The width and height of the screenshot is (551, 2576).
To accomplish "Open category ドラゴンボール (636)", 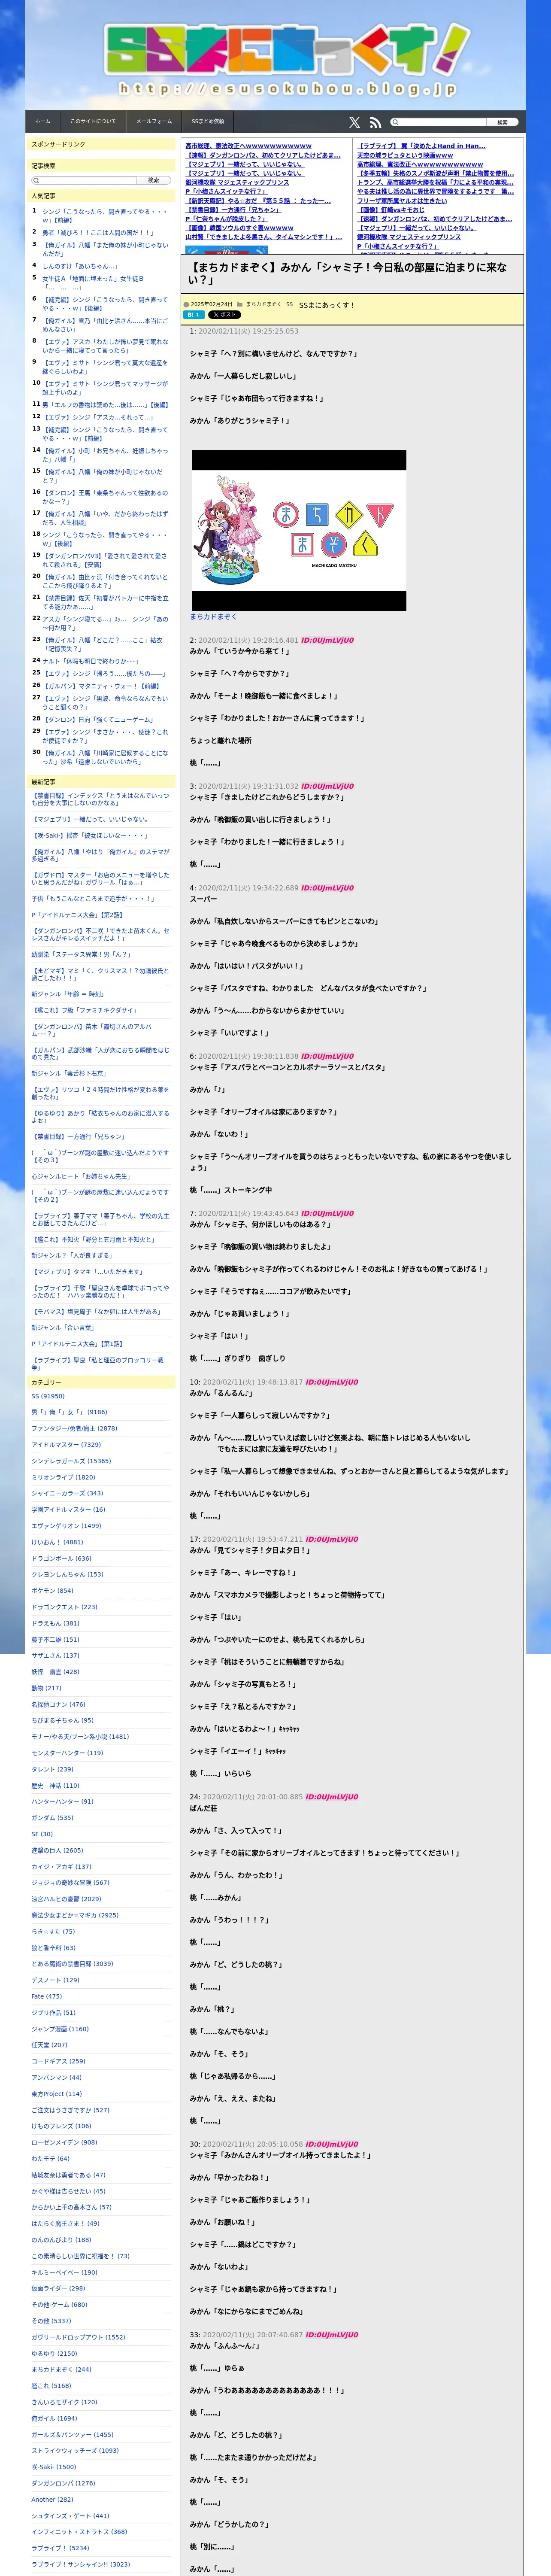I will 61,1558.
